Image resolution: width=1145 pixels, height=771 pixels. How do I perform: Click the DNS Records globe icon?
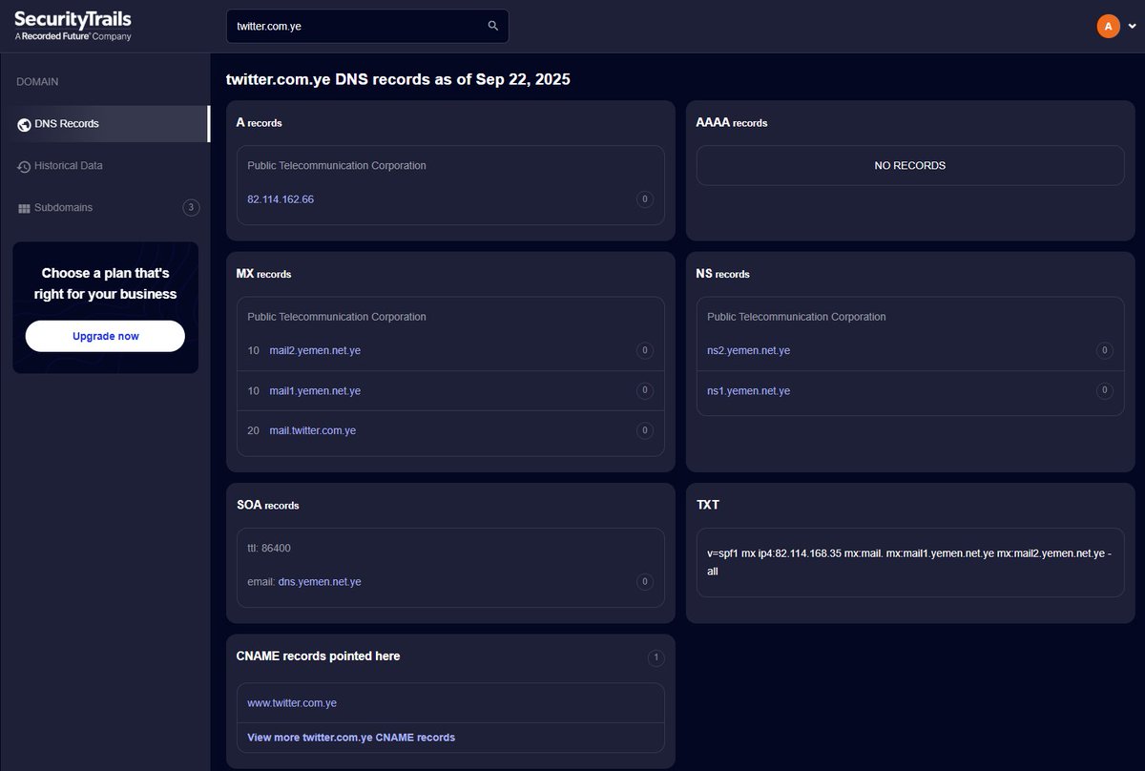tap(24, 124)
